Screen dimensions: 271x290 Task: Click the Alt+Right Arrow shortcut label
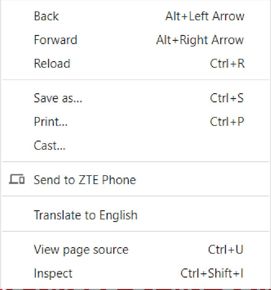(200, 40)
